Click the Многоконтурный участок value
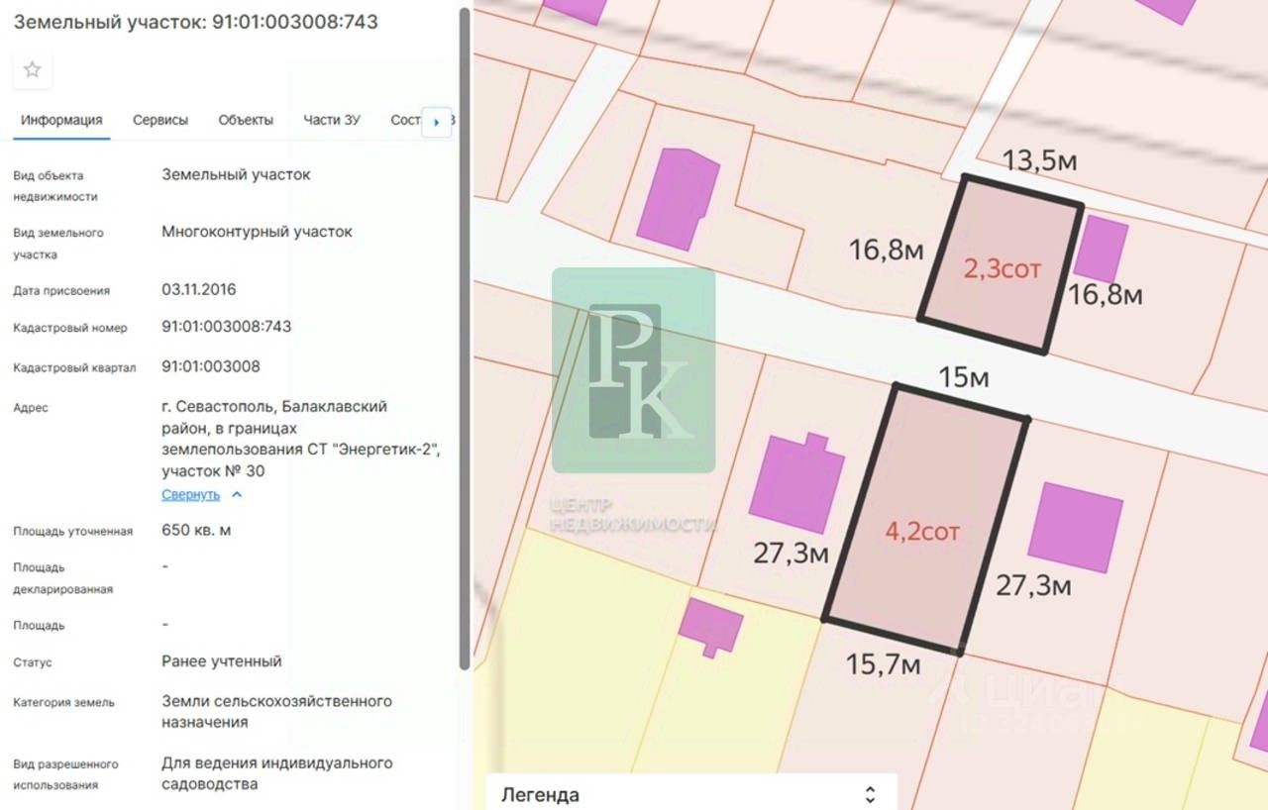This screenshot has width=1268, height=810. [257, 232]
